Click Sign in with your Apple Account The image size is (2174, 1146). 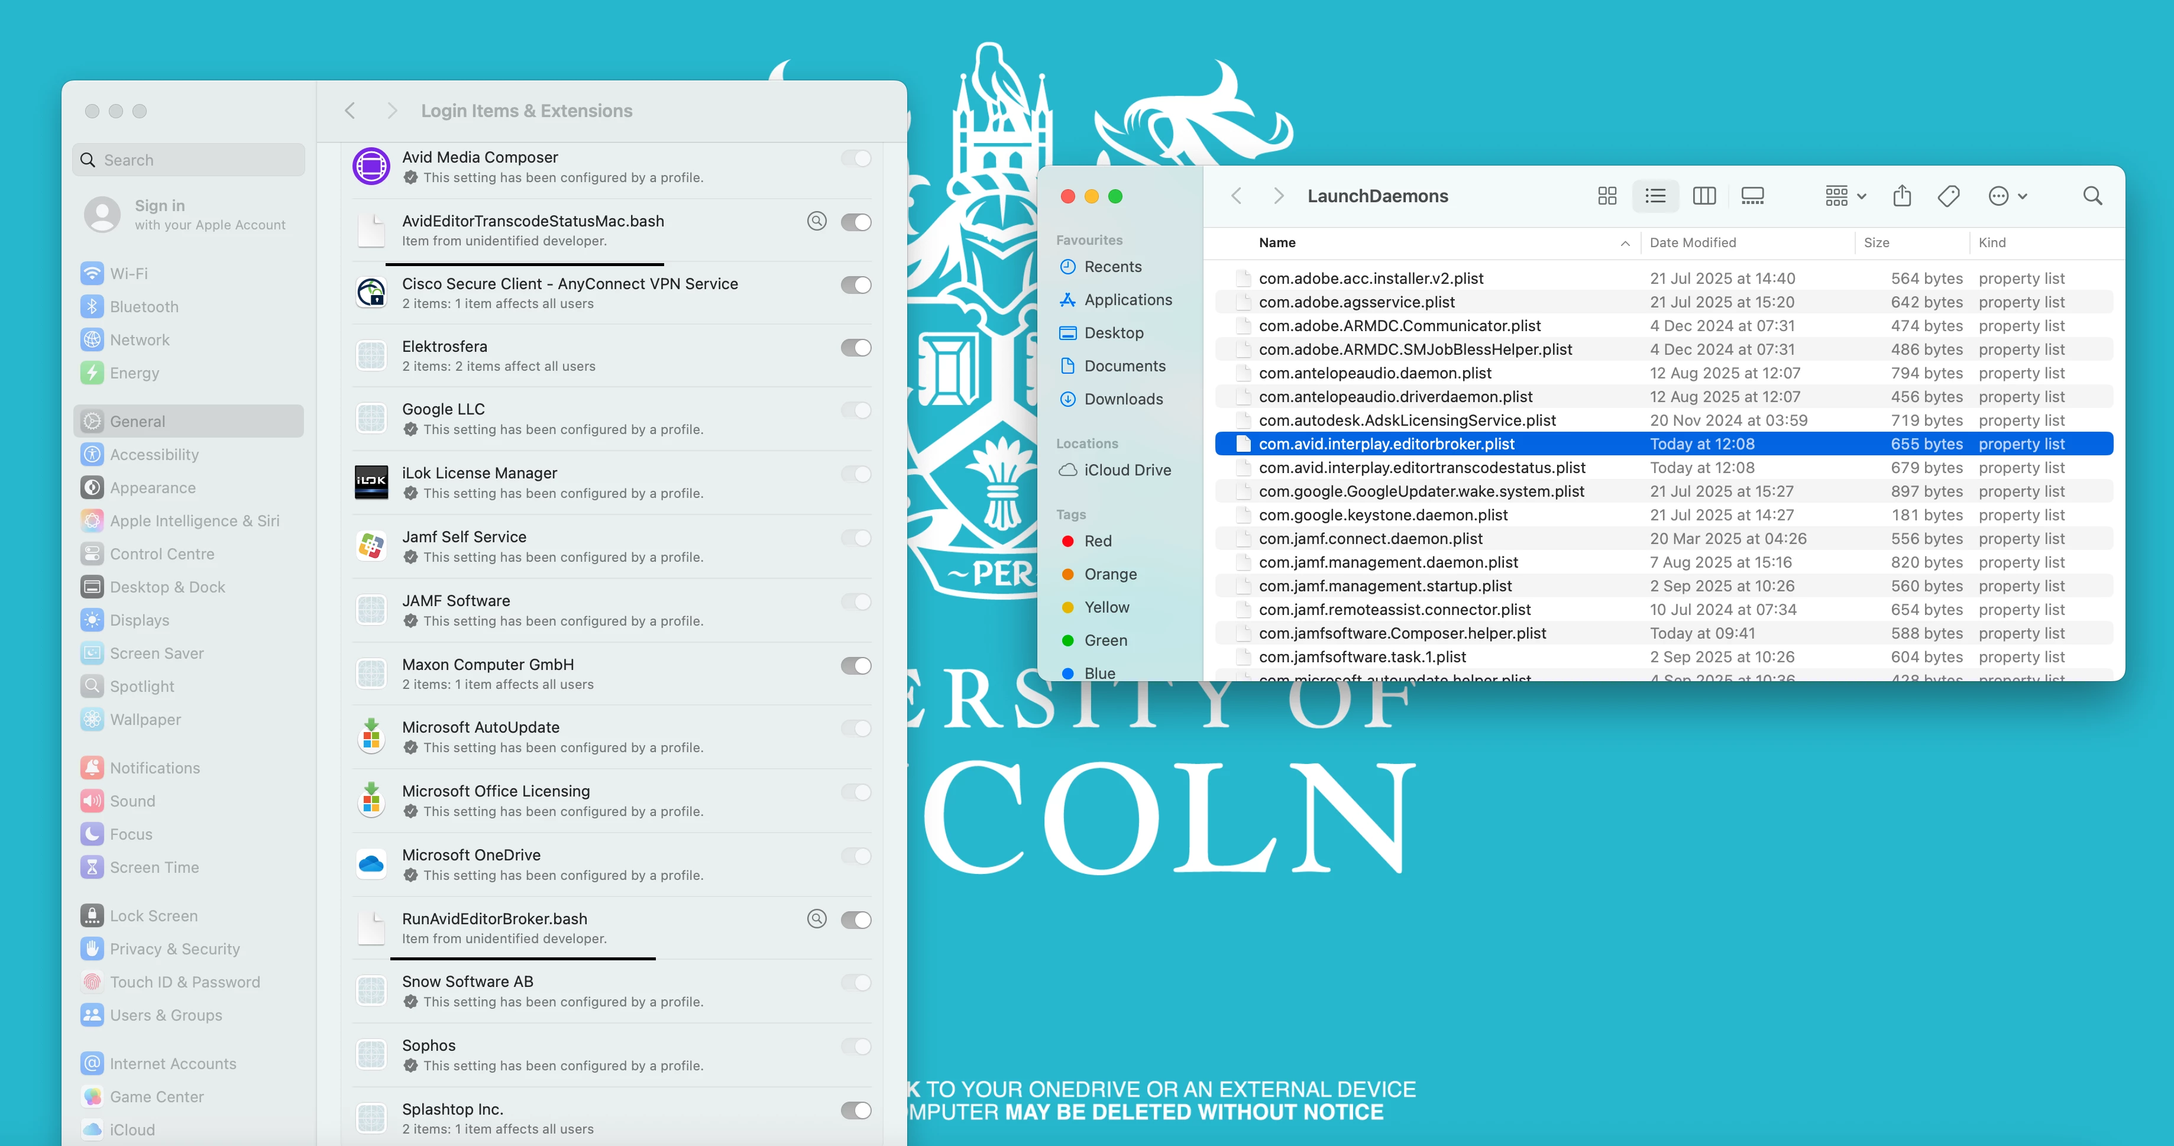click(187, 214)
